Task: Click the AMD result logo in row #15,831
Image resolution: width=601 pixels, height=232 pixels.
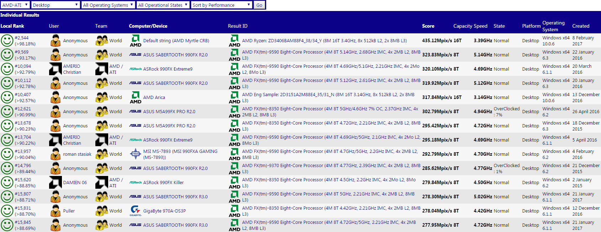Action: [x=234, y=211]
